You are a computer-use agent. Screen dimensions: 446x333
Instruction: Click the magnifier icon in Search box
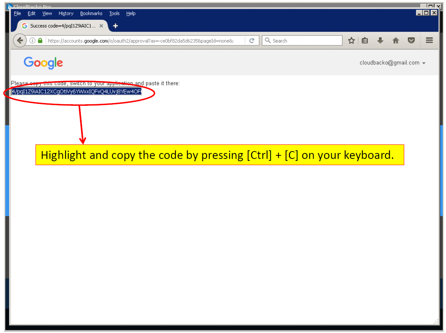(268, 40)
